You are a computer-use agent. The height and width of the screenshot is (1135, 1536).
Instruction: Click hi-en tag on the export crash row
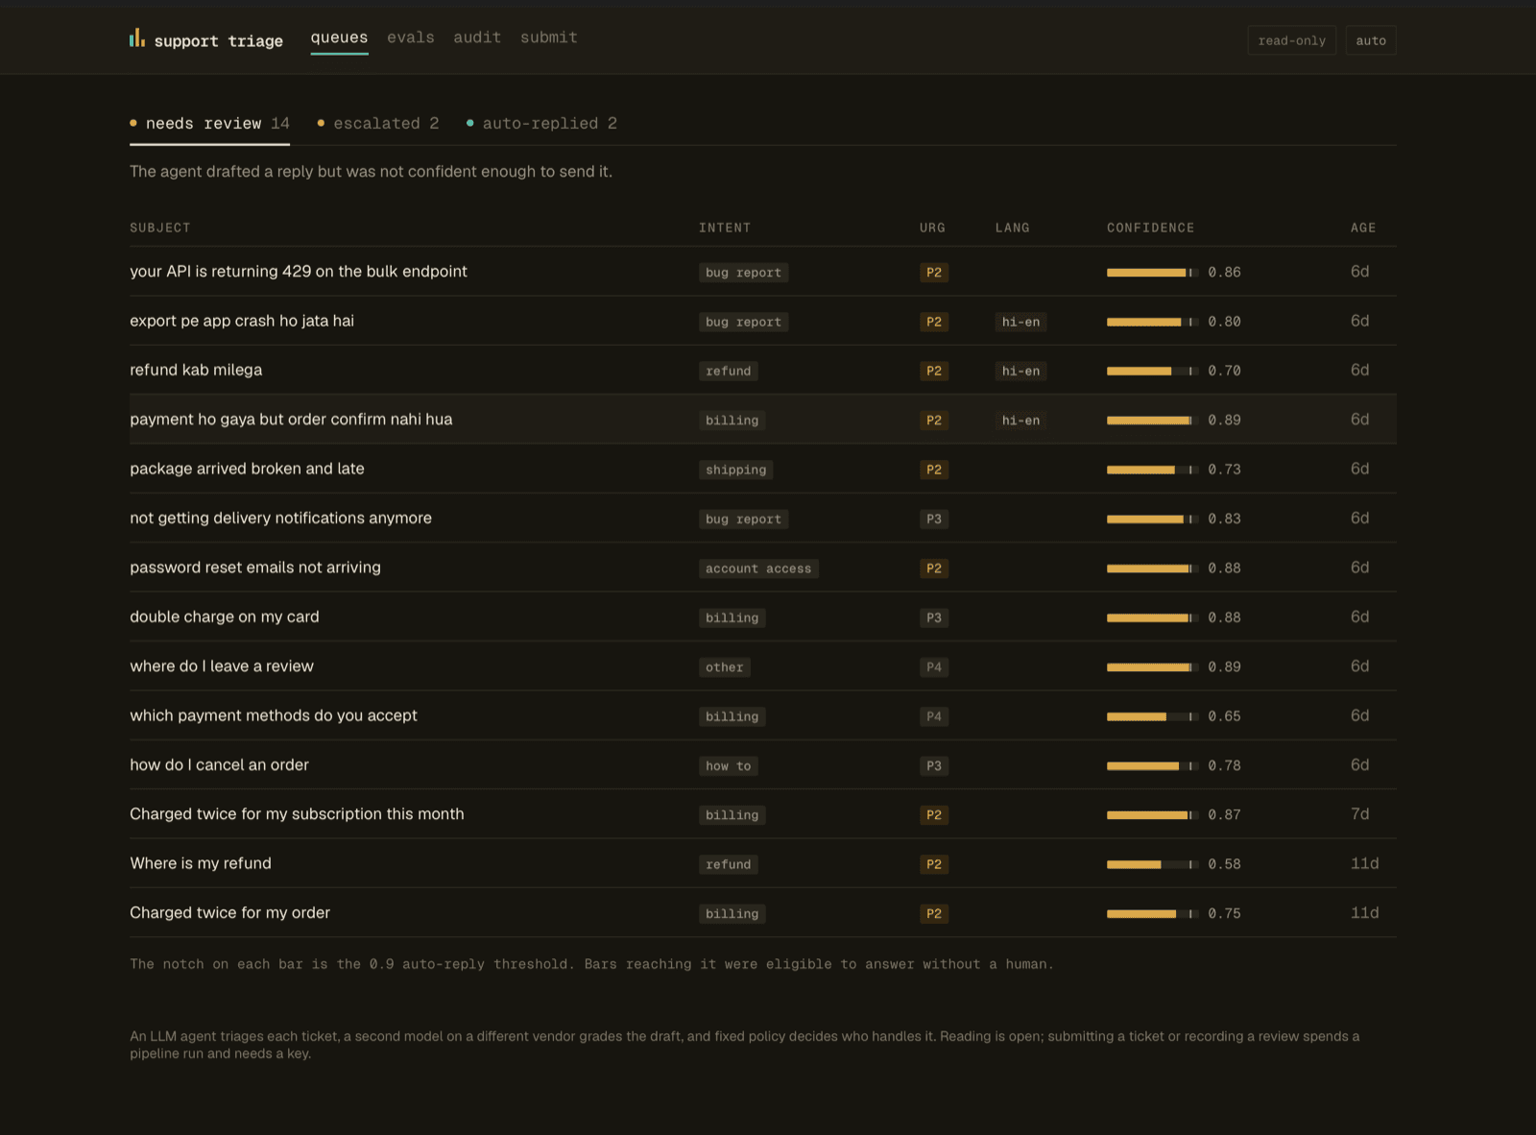click(x=1021, y=322)
